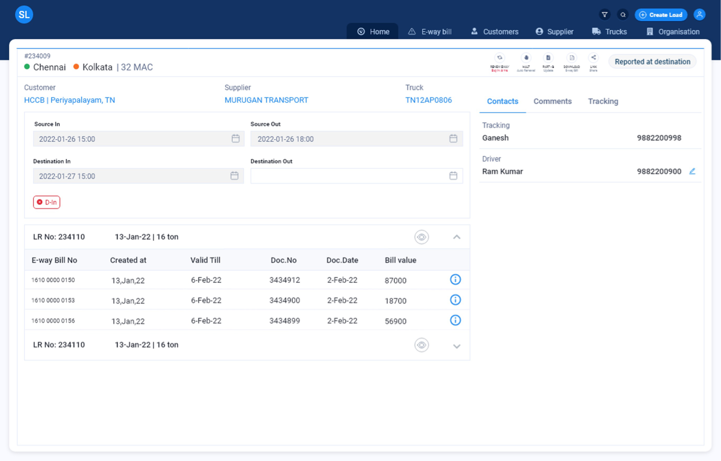
Task: Collapse the first LR No: 234110 section
Action: (457, 237)
